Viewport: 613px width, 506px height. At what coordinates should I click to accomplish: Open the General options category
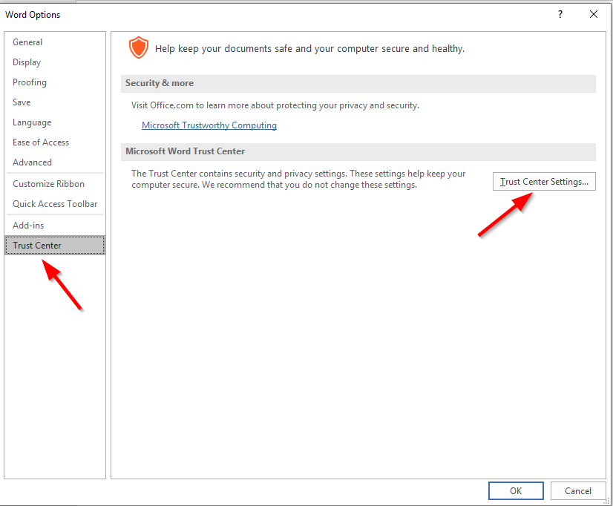pos(27,42)
